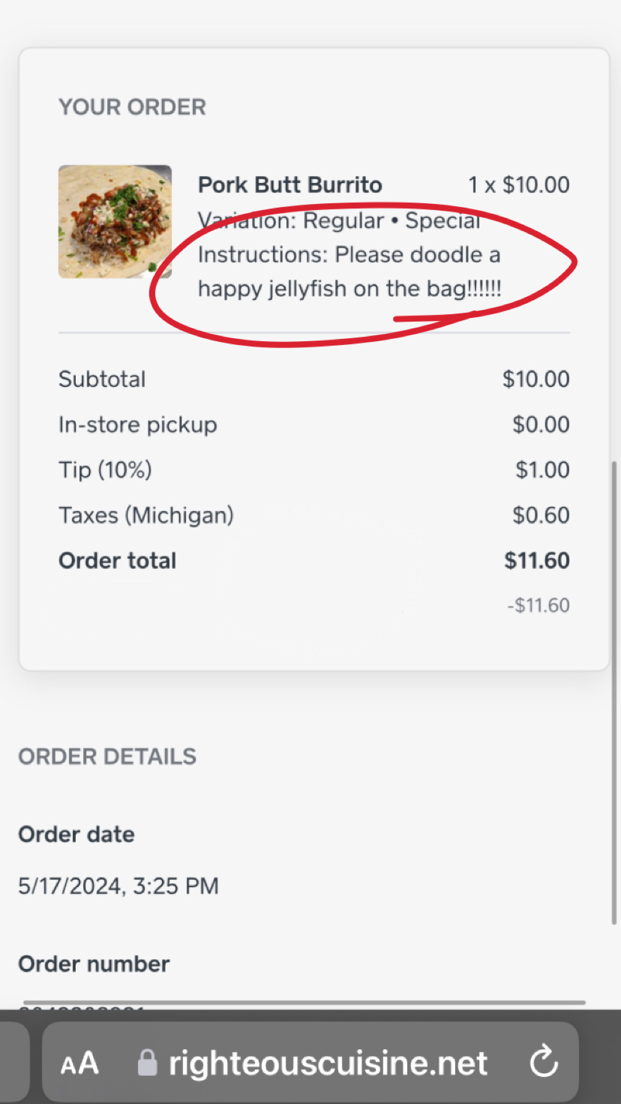Image resolution: width=621 pixels, height=1104 pixels.
Task: Click the Order total amount $11.60
Action: pos(537,561)
